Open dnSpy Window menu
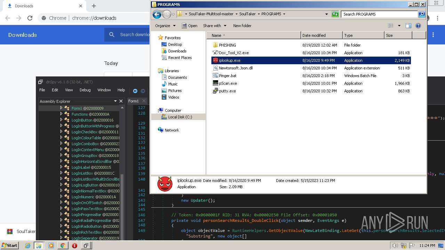Screen dimensions: 445x250 tap(104, 90)
